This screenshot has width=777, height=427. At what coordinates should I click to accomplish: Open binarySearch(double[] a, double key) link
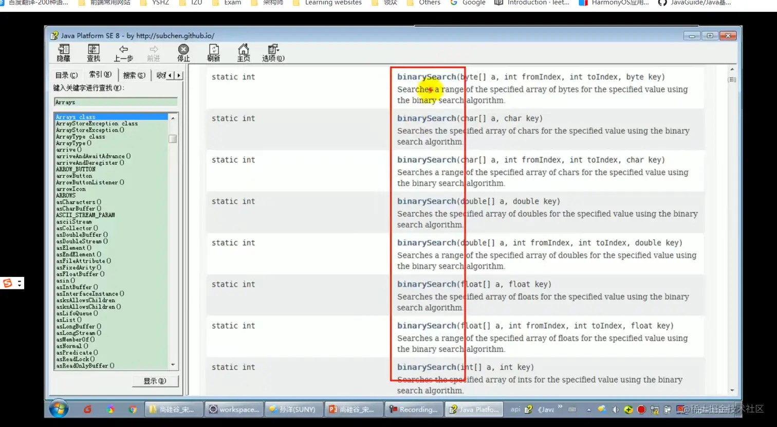(x=427, y=201)
